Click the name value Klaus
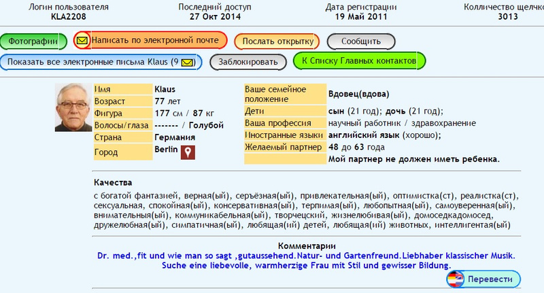The height and width of the screenshot is (293, 544). (x=165, y=89)
